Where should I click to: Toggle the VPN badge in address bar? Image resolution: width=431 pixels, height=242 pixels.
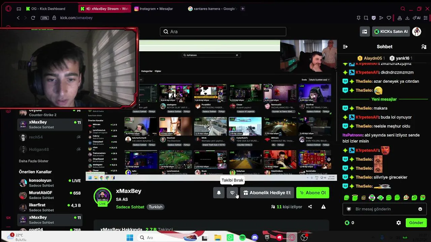tap(45, 18)
